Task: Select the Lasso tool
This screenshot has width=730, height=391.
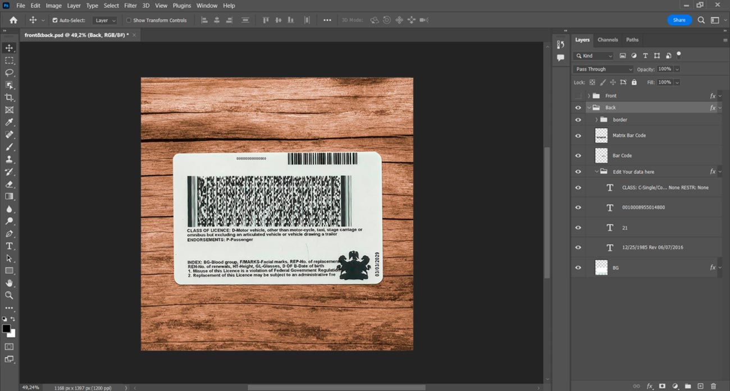Action: [x=9, y=73]
